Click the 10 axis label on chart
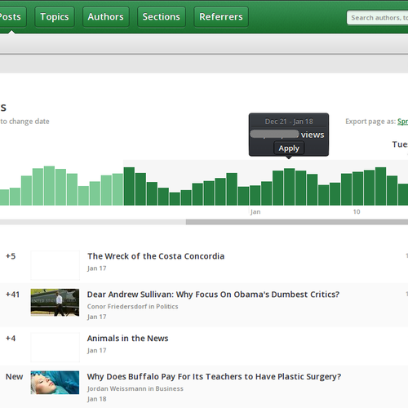Image resolution: width=408 pixels, height=408 pixels. point(357,211)
